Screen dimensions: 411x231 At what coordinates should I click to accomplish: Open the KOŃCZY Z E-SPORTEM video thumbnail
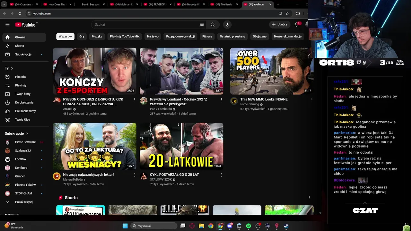[x=94, y=71]
